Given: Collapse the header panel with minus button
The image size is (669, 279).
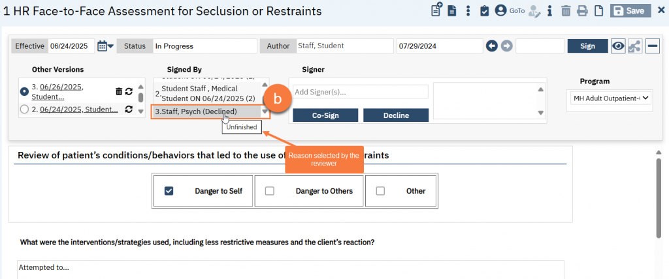Looking at the screenshot, I should tap(652, 46).
